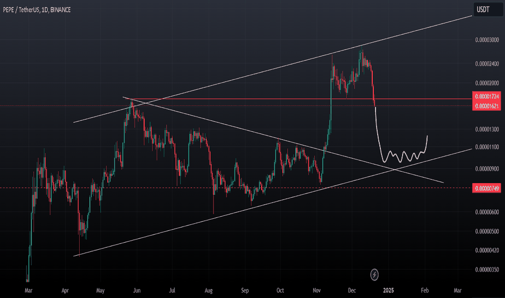
Task: Click the Nov label on time axis
Action: 316,290
